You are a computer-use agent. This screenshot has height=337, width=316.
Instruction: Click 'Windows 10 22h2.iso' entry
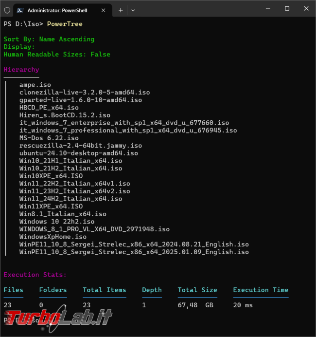coord(57,222)
